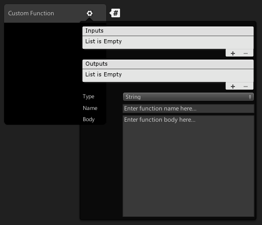262x225 pixels.
Task: Click the Type label
Action: coord(88,97)
